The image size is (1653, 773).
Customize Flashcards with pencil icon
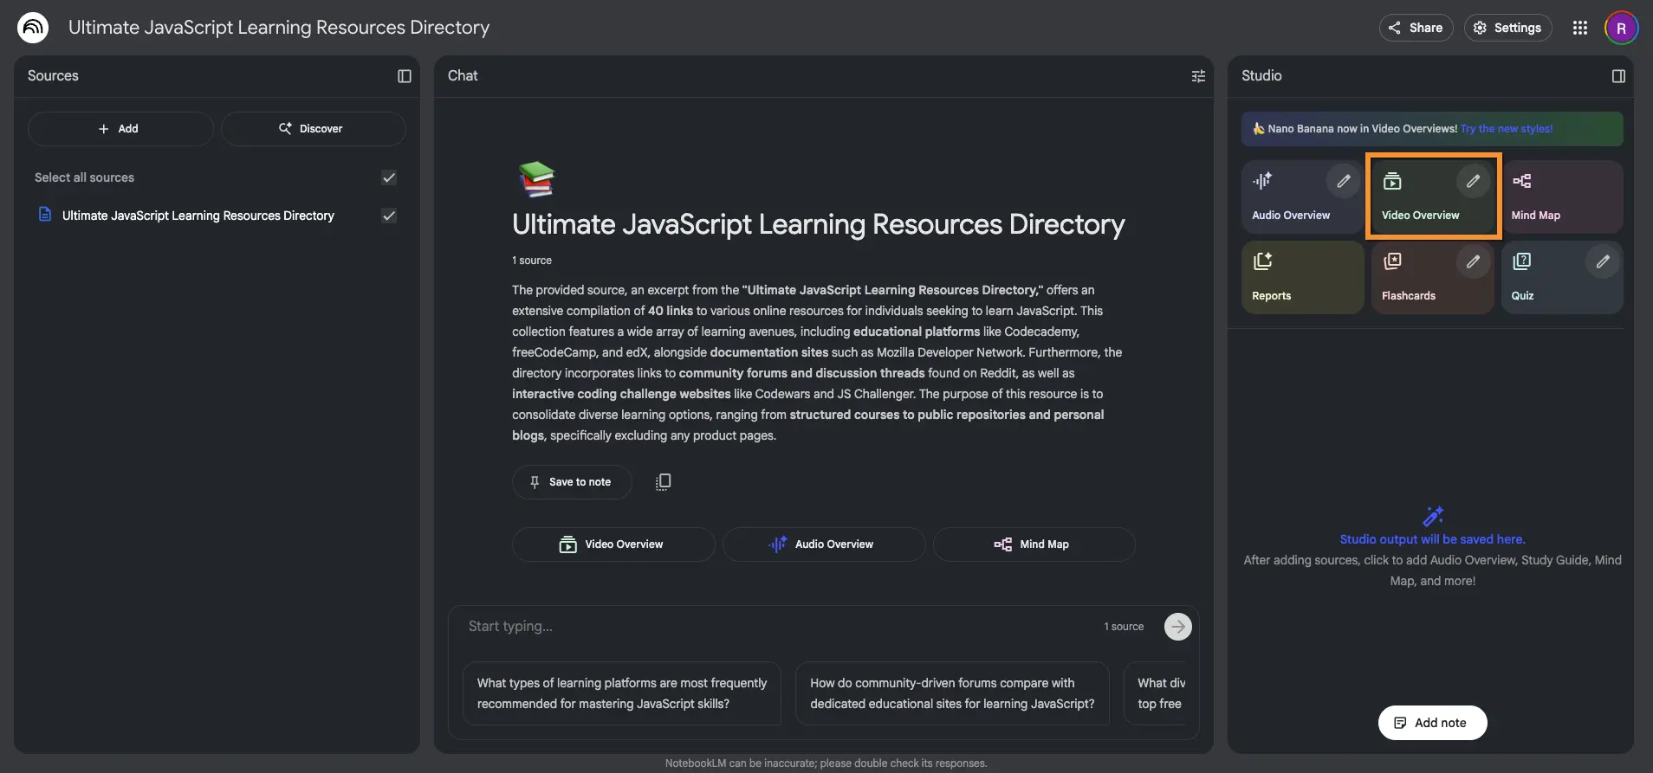click(1473, 261)
